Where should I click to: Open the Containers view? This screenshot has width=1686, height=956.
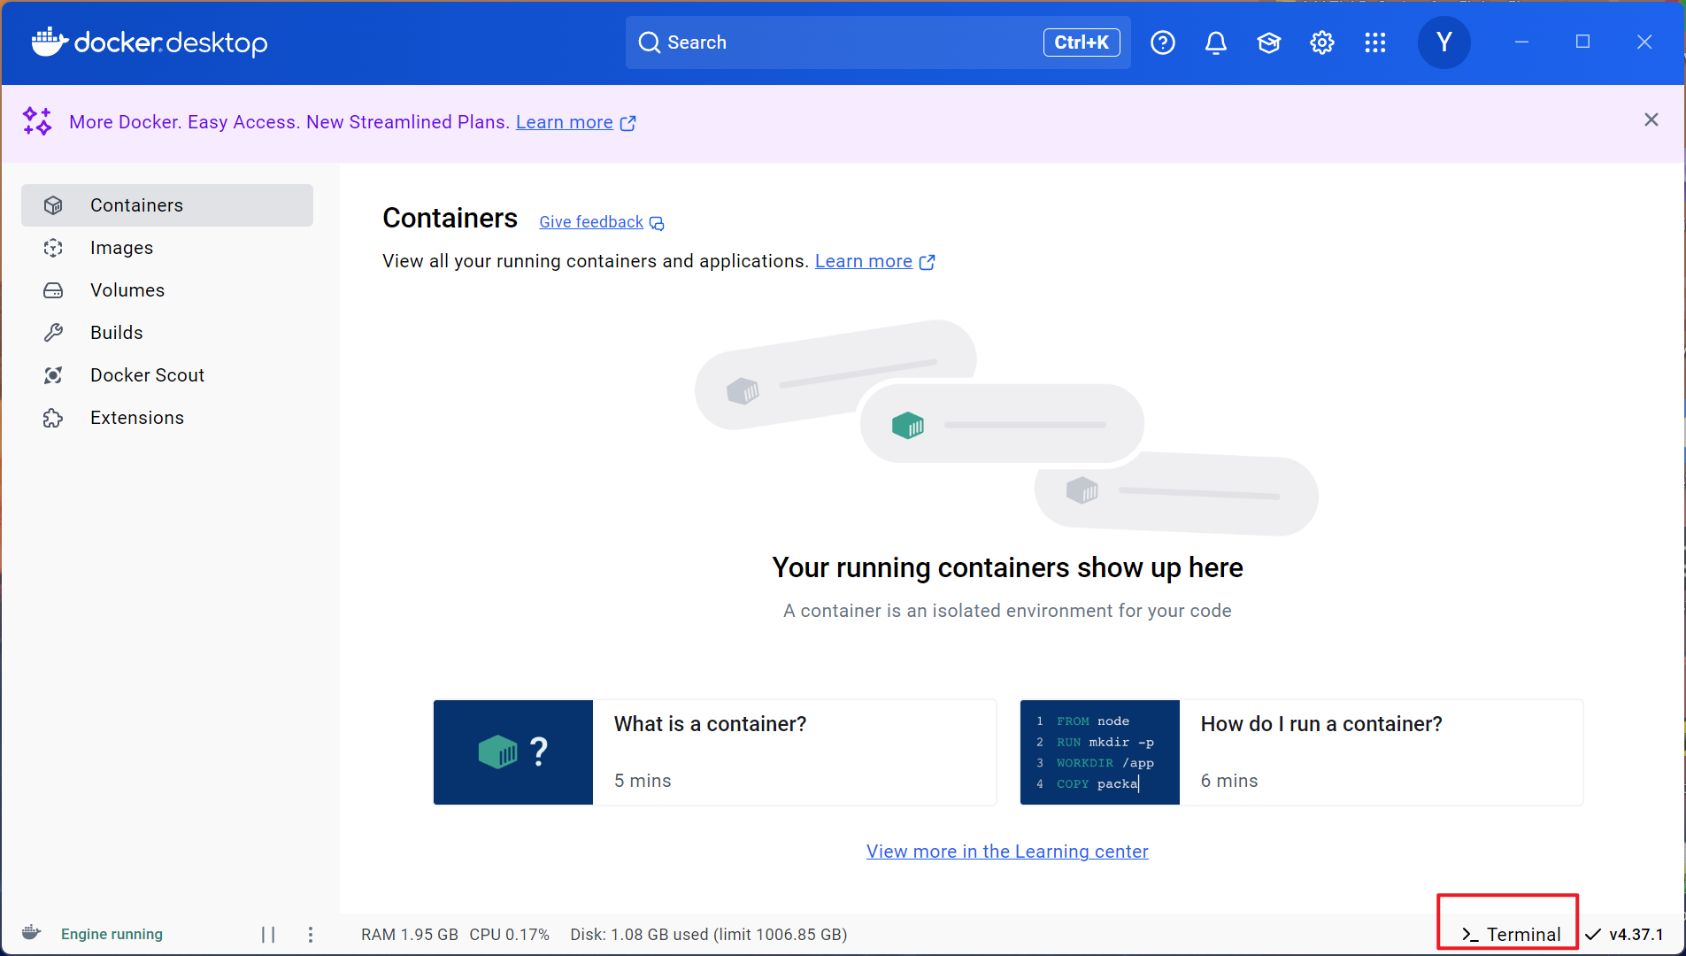coord(167,205)
